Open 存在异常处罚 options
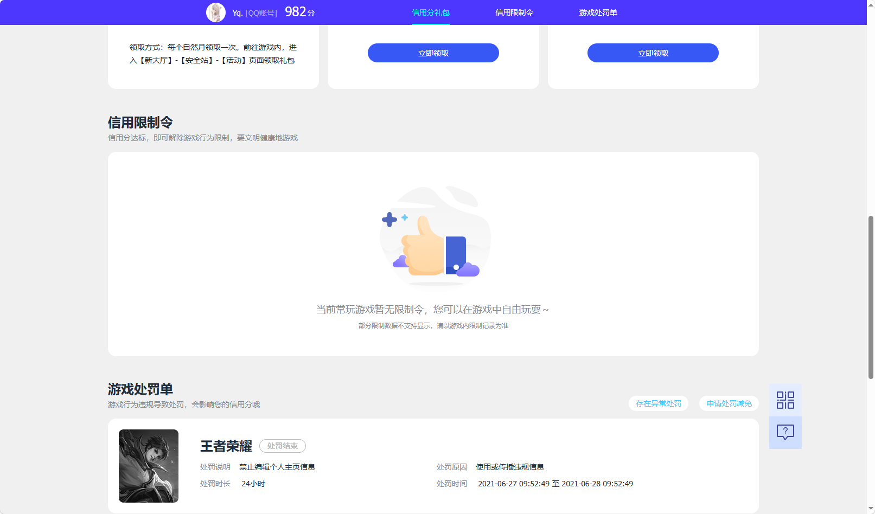Viewport: 875px width, 514px height. click(658, 403)
